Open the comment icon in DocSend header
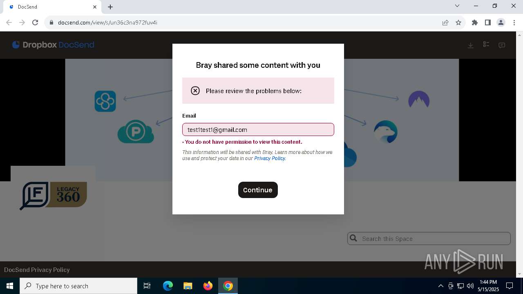 click(x=502, y=45)
